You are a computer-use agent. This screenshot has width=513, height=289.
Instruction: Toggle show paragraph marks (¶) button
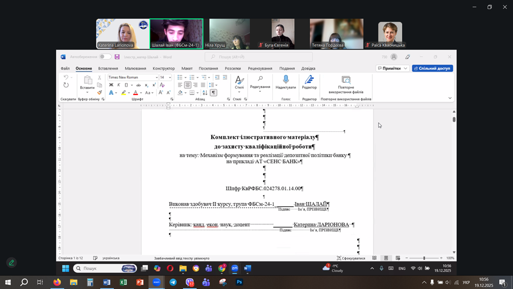click(x=213, y=93)
